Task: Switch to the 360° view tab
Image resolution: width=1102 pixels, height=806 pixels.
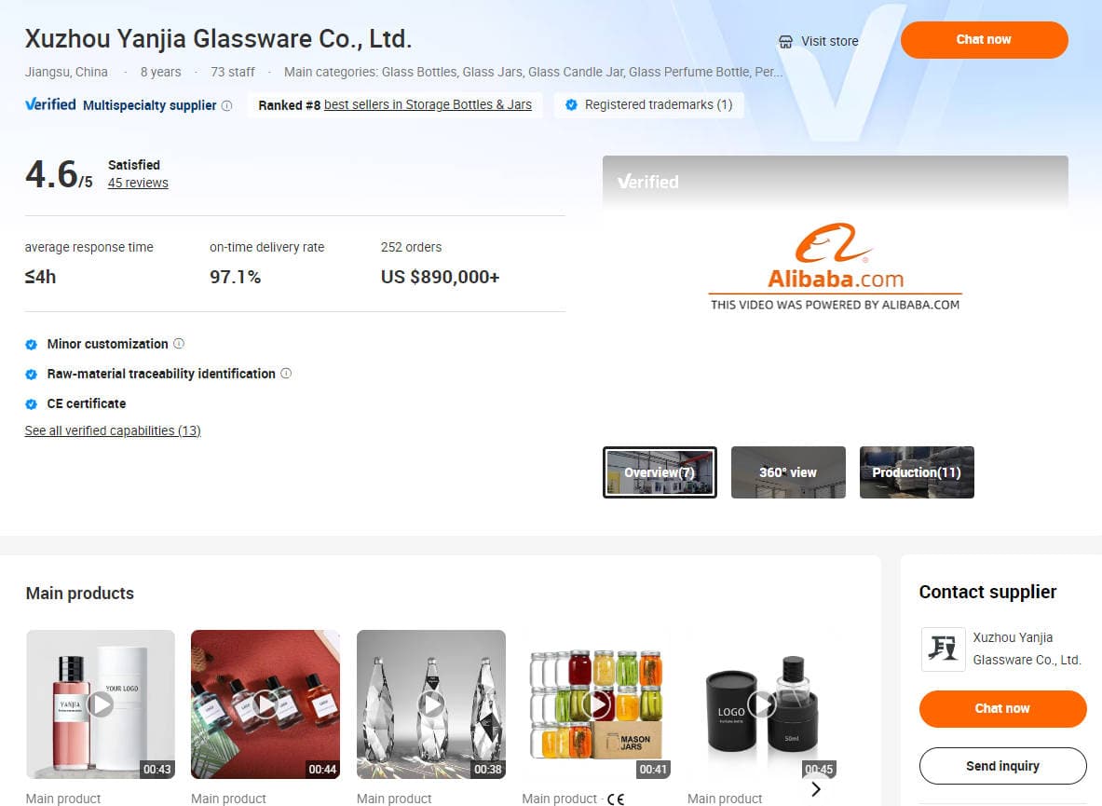Action: point(789,472)
